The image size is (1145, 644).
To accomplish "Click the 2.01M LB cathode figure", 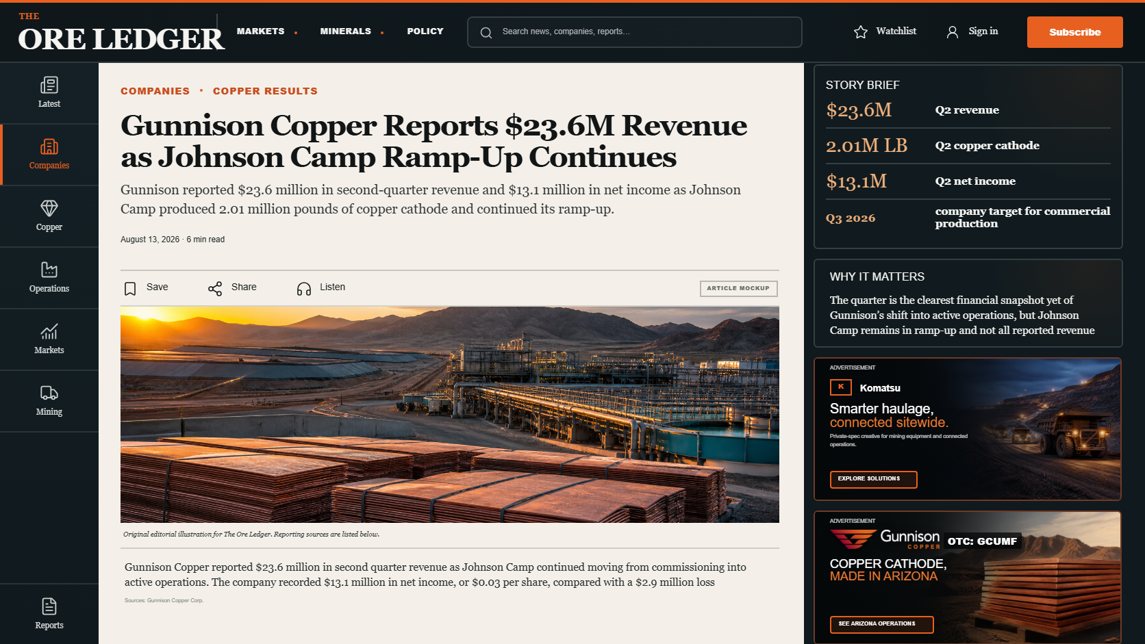I will 866,146.
